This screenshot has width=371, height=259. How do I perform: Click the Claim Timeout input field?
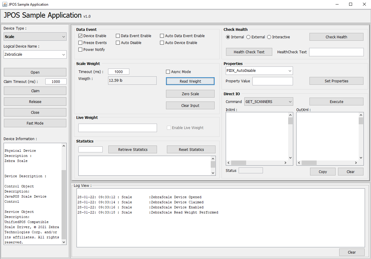56,82
